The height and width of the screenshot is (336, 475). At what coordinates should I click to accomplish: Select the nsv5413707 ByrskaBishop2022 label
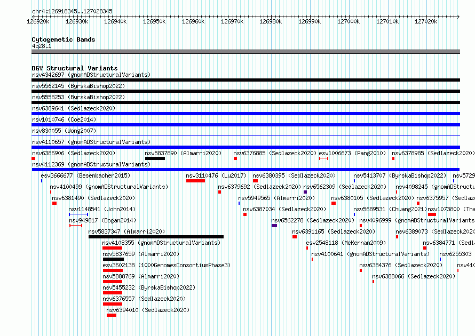pos(400,175)
